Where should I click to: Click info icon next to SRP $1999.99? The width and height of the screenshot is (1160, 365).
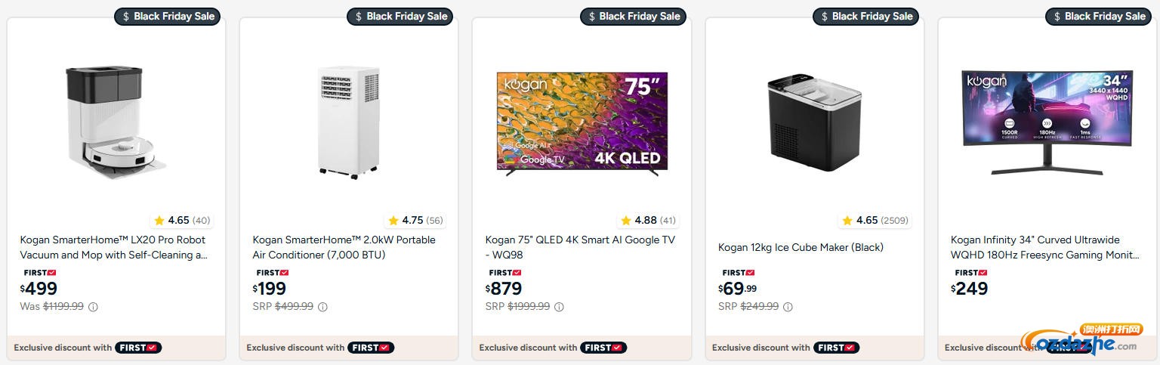[559, 307]
